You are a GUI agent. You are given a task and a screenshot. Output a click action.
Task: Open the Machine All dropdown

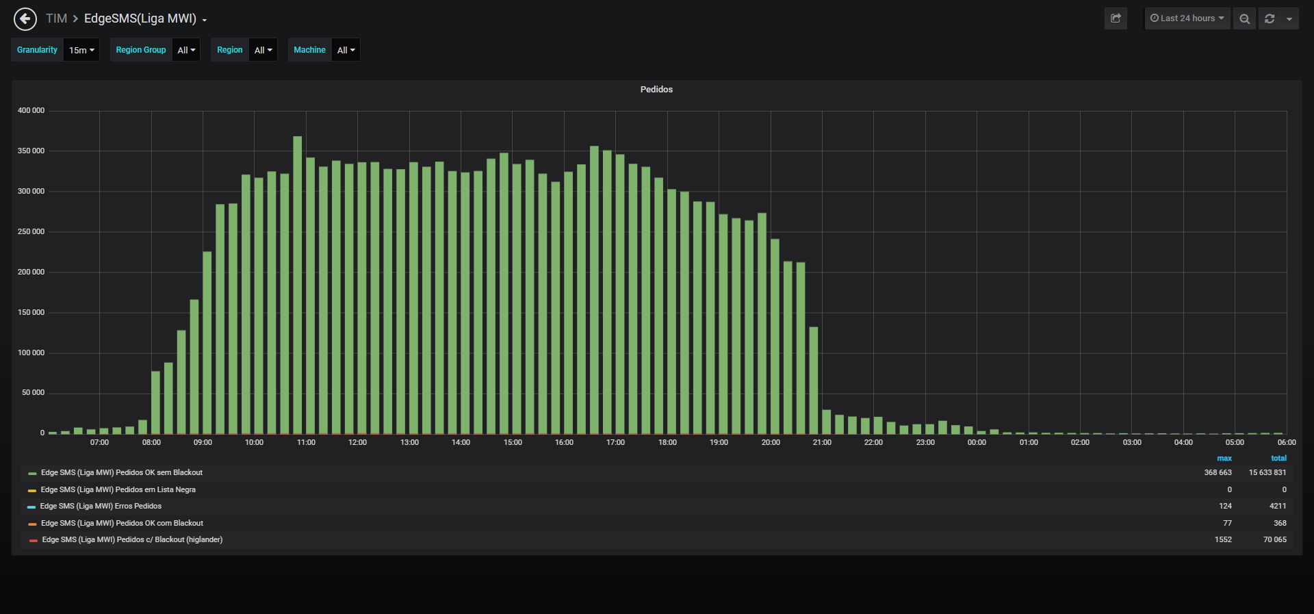(346, 50)
